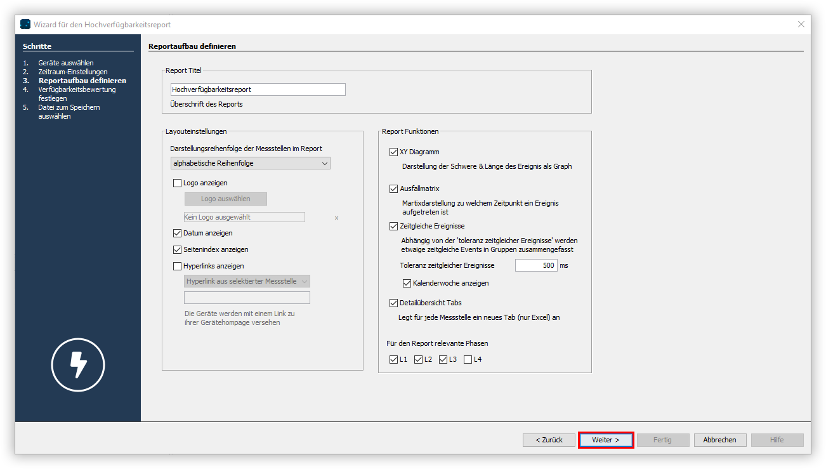Enable the L4 phase checkbox
This screenshot has height=469, width=826.
coord(469,359)
